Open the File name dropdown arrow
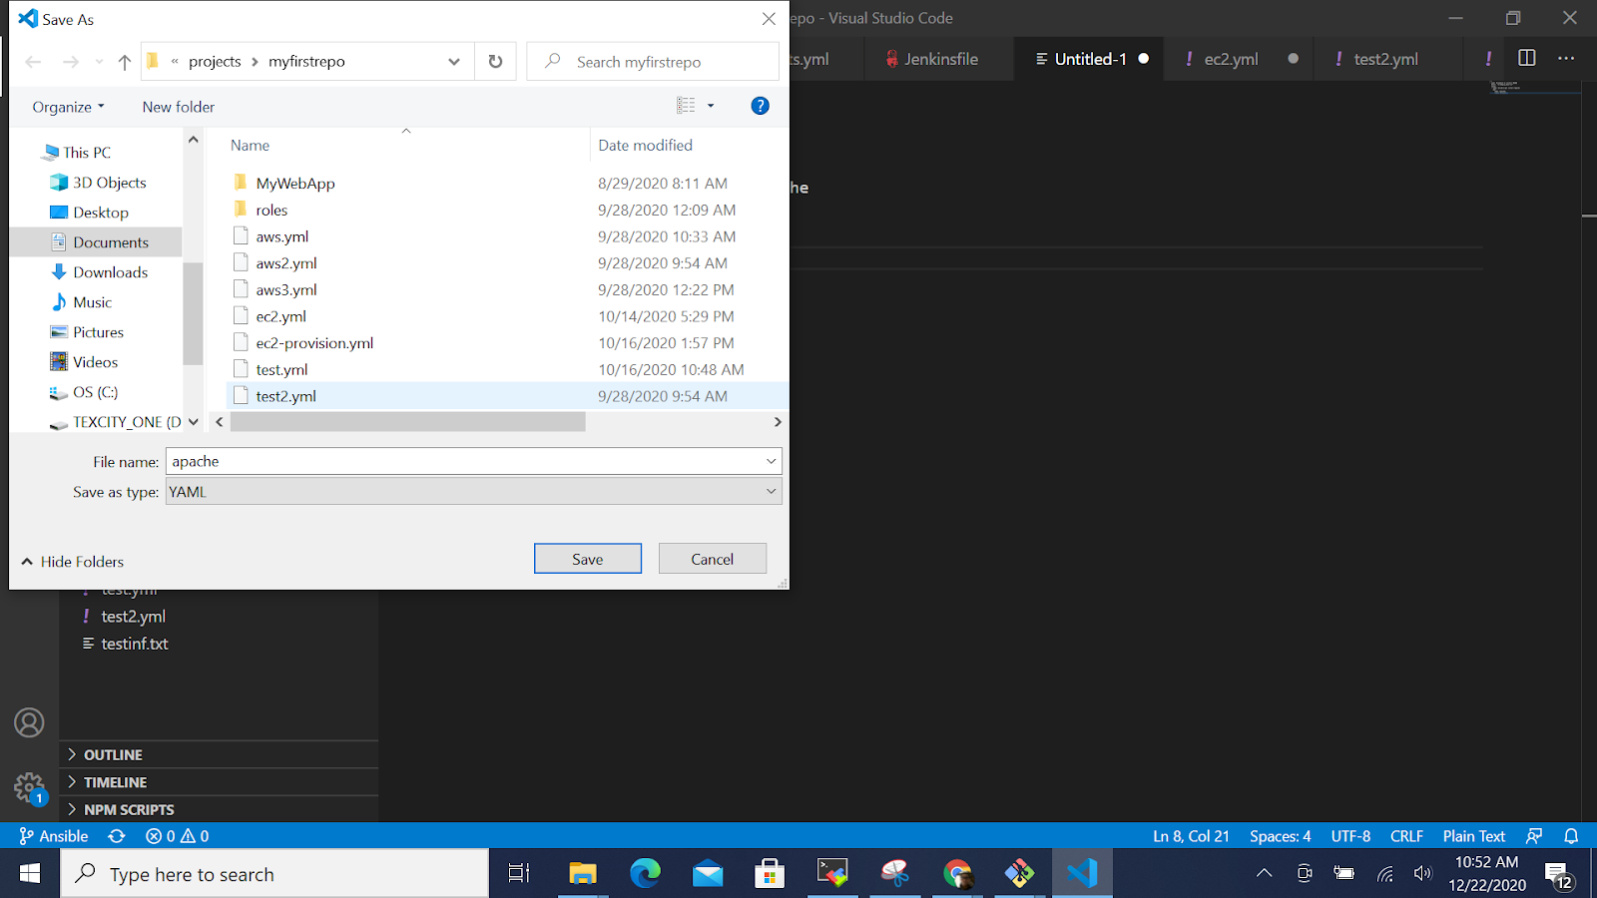 772,461
